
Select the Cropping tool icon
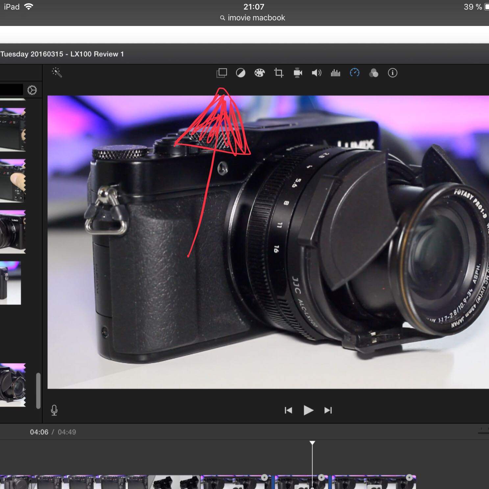coord(279,73)
